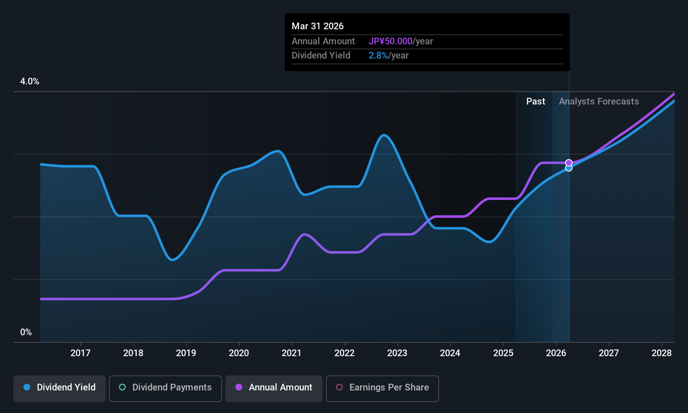Click the JP¥50.000 annual amount in tooltip
This screenshot has width=688, height=413.
(391, 41)
